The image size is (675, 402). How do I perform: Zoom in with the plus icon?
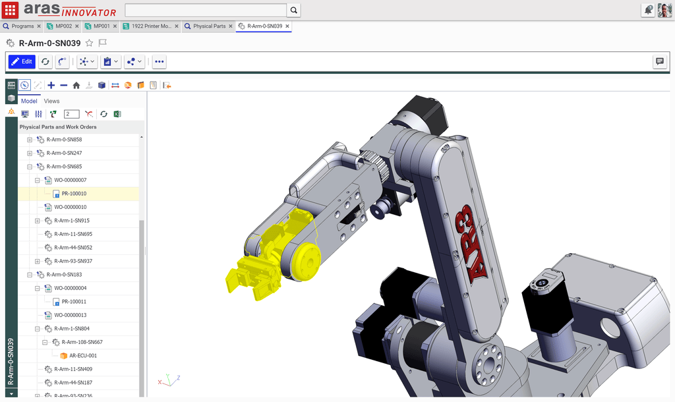point(51,85)
